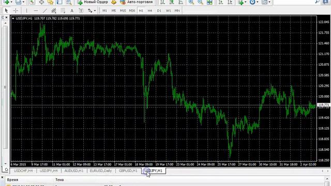Viewport: 331px width, 186px height.
Task: Select the text A tool
Action: 72,10
